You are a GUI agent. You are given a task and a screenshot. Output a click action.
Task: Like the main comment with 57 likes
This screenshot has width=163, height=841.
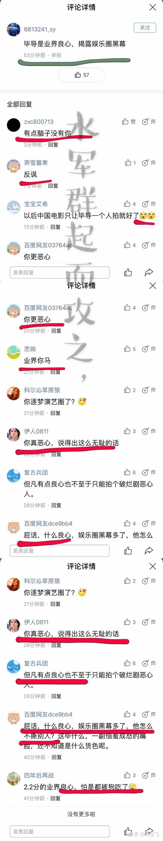81,75
